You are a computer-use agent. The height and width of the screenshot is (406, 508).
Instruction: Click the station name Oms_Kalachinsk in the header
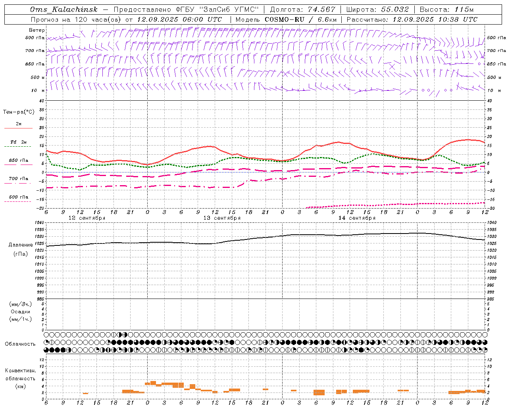64,10
